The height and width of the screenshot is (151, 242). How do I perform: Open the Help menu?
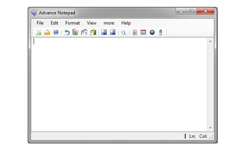pos(126,23)
